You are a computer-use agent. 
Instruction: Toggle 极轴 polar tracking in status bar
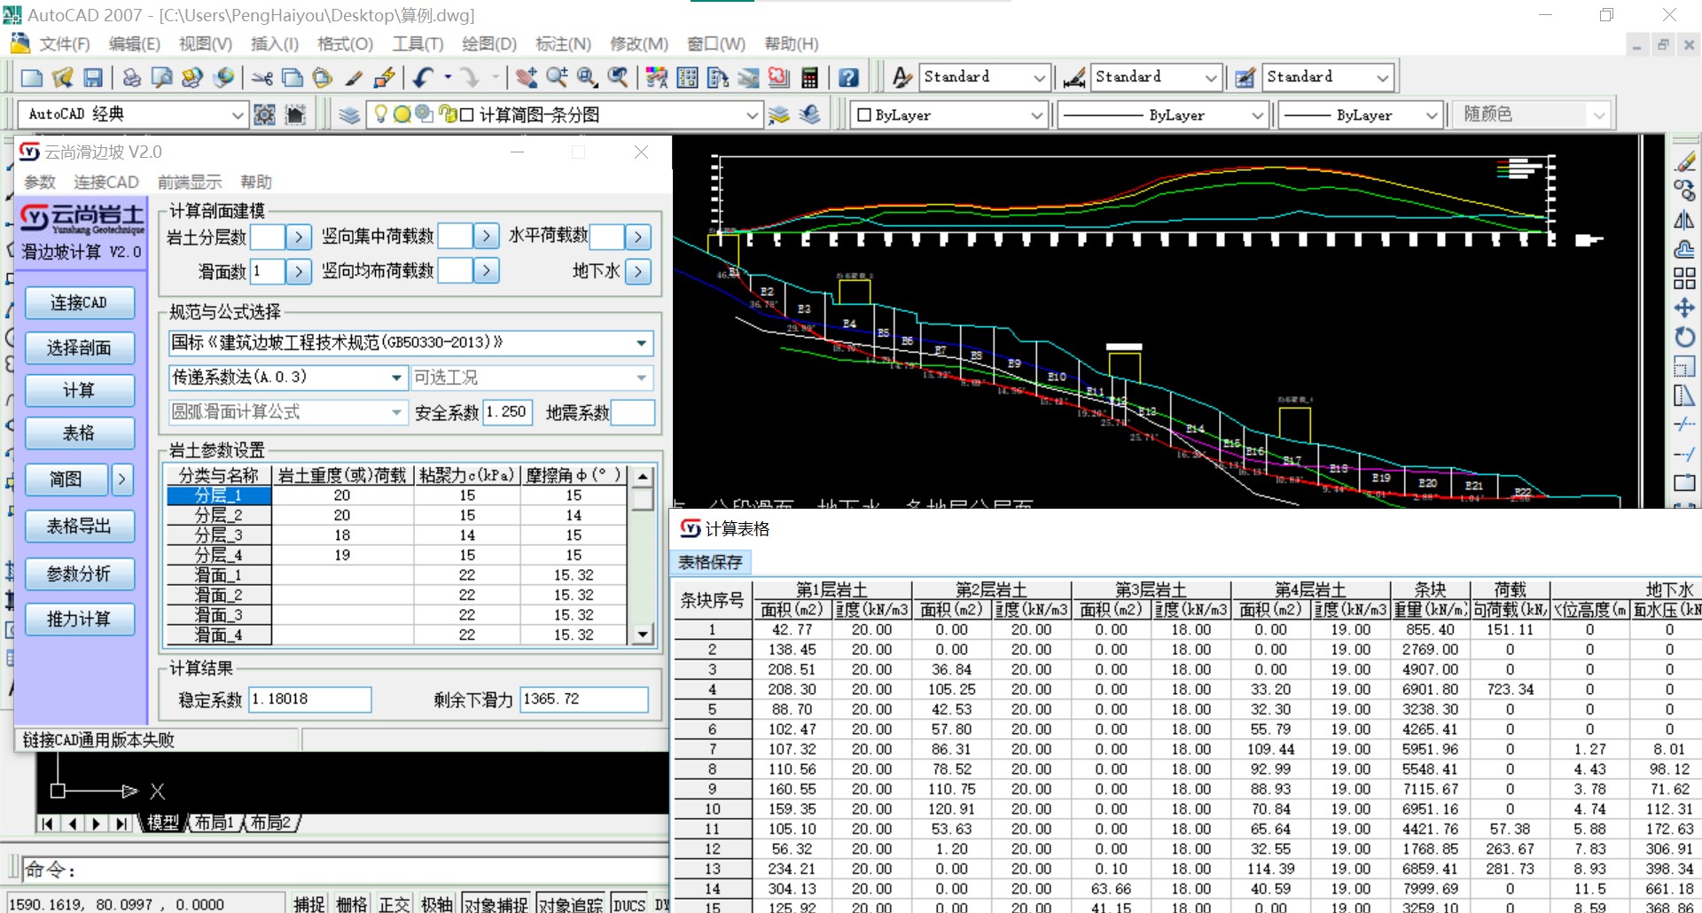(x=437, y=904)
